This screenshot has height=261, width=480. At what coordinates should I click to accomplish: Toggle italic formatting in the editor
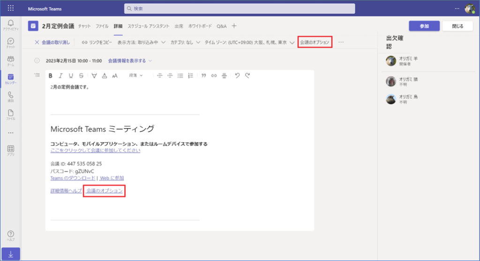coord(60,75)
